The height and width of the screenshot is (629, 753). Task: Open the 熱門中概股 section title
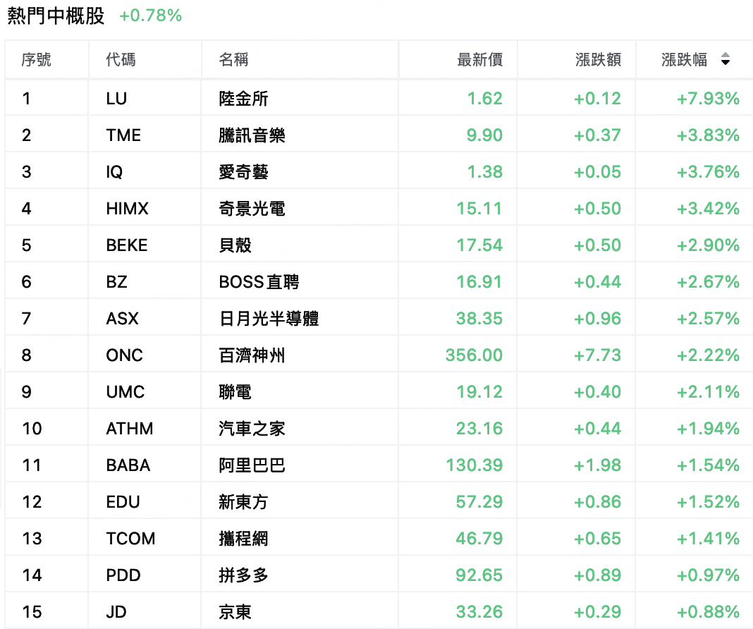pyautogui.click(x=56, y=16)
